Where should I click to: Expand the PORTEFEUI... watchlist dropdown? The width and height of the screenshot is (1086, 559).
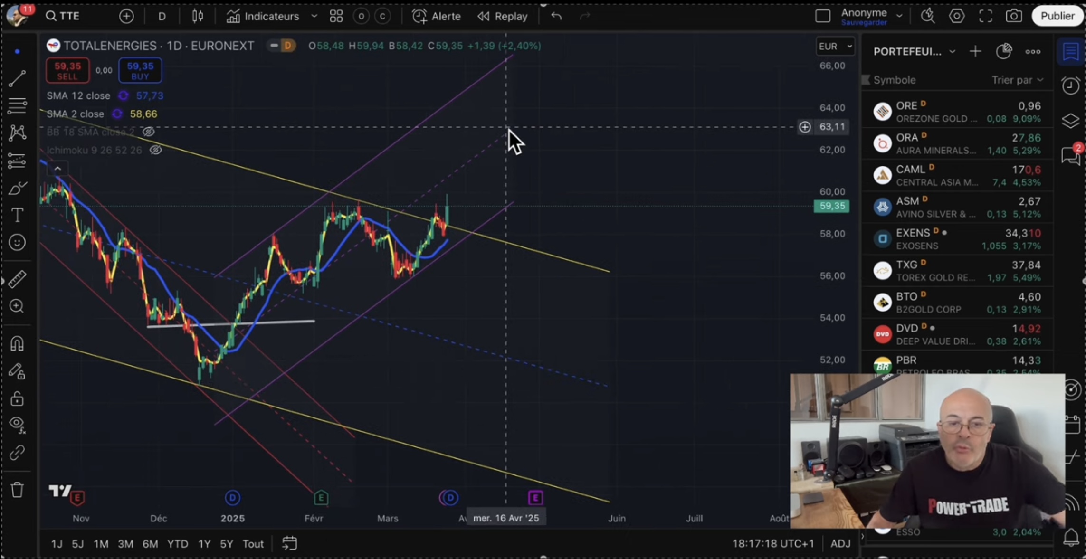(x=914, y=52)
